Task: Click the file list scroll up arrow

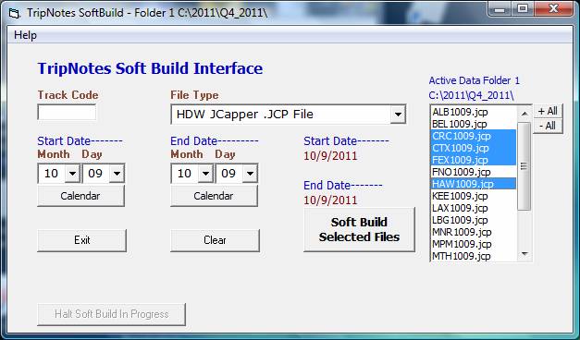Action: [524, 114]
